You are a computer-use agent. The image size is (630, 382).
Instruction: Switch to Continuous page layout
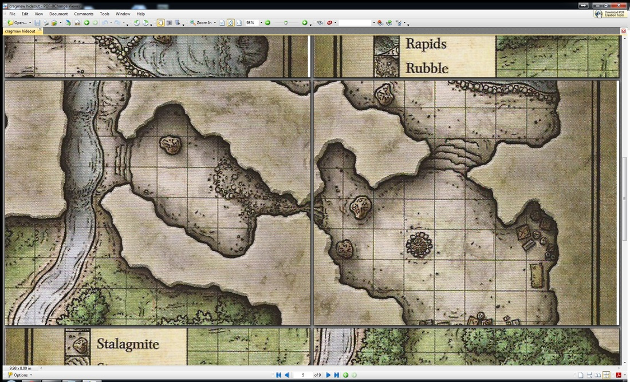tap(589, 375)
